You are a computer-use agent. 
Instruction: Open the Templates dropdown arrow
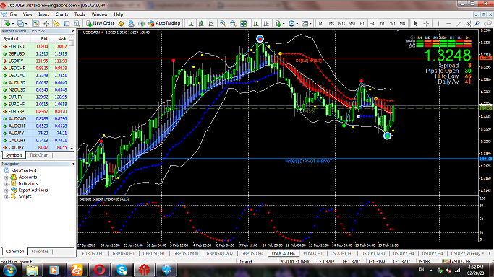pos(310,24)
